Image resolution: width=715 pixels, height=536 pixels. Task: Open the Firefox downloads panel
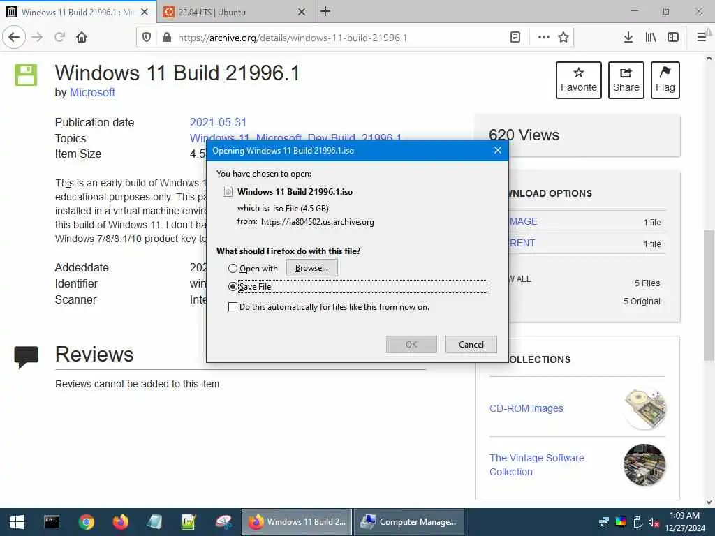pos(628,38)
